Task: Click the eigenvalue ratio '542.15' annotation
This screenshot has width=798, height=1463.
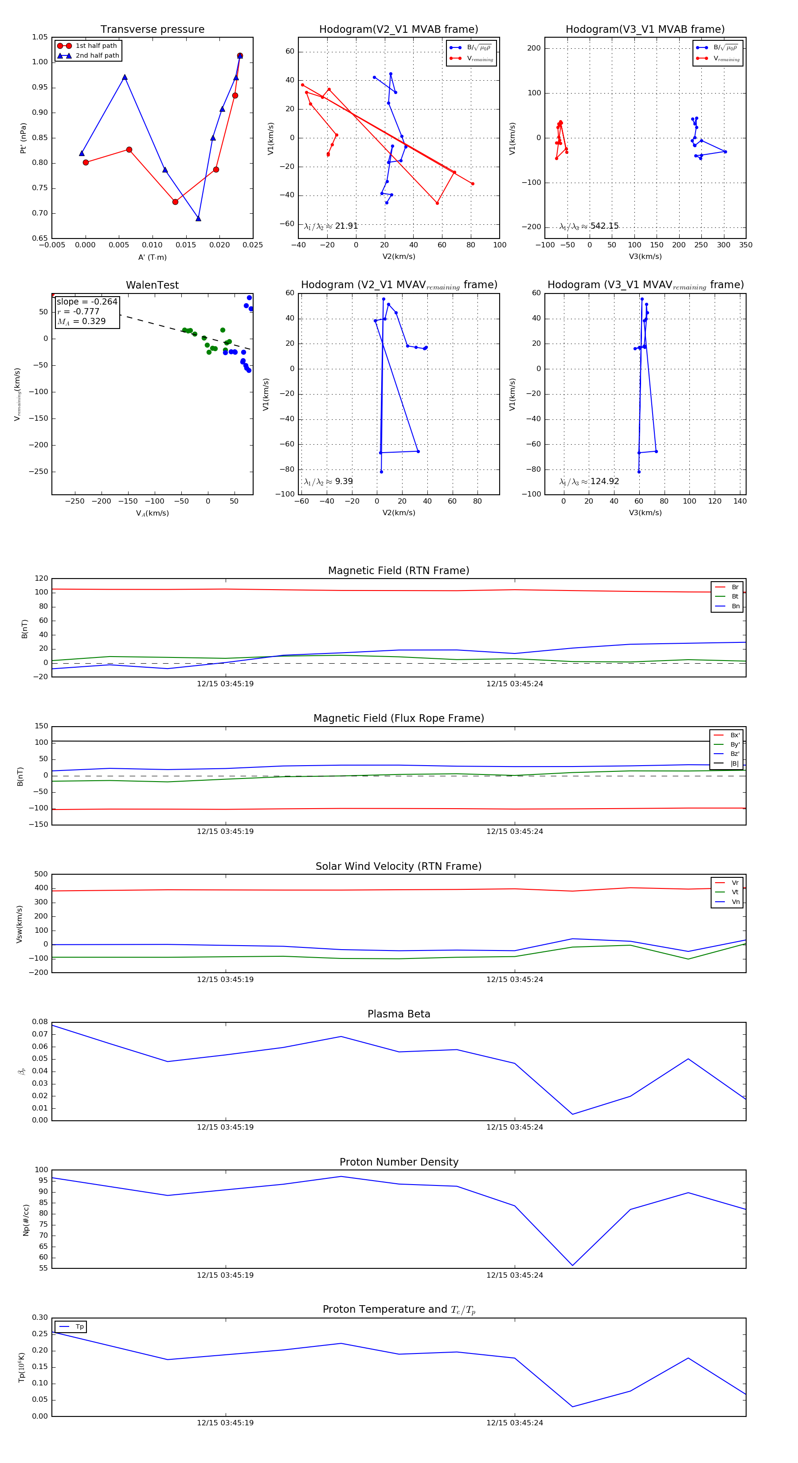Action: point(588,226)
